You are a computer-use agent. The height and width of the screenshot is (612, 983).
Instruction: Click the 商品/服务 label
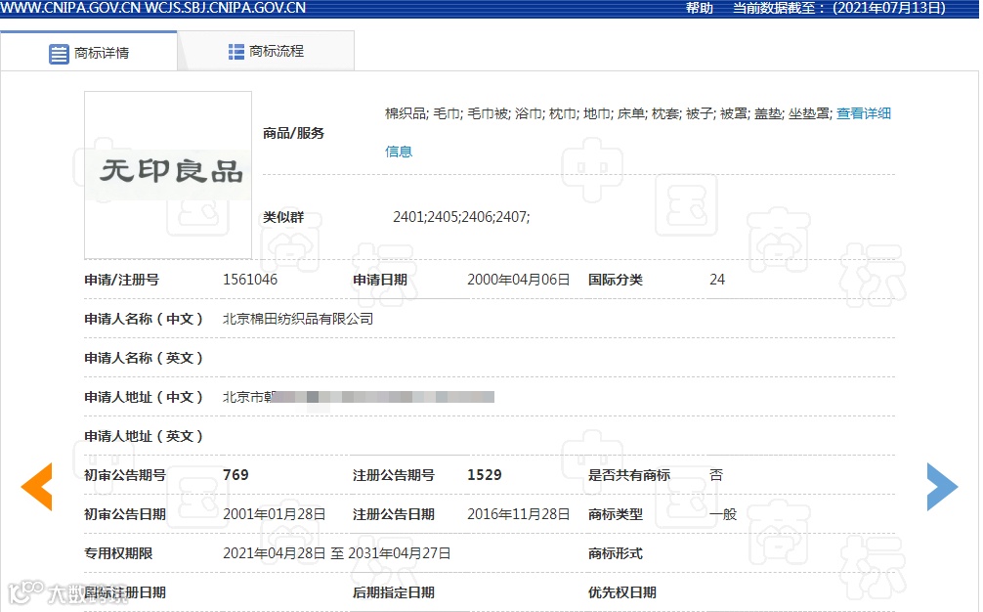(293, 133)
